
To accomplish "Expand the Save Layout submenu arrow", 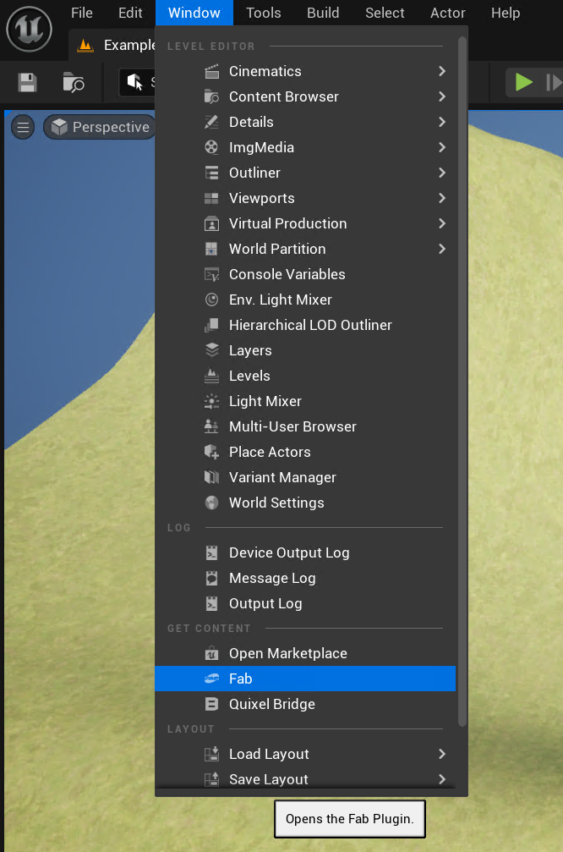I will pos(442,779).
